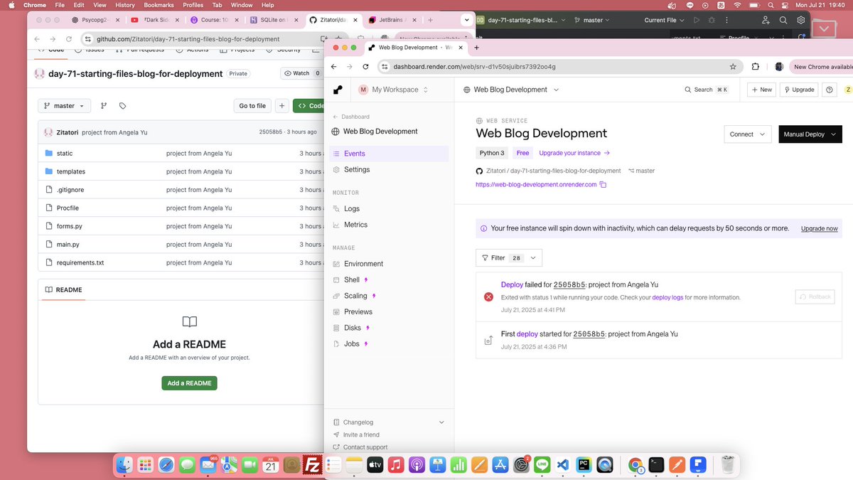Viewport: 853px width, 480px height.
Task: Open PyCharm from the dock
Action: pos(583,465)
